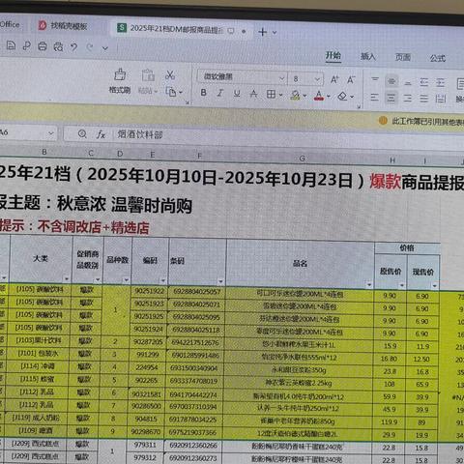The height and width of the screenshot is (464, 464).
Task: Justify text alignment
Action: pos(424,99)
